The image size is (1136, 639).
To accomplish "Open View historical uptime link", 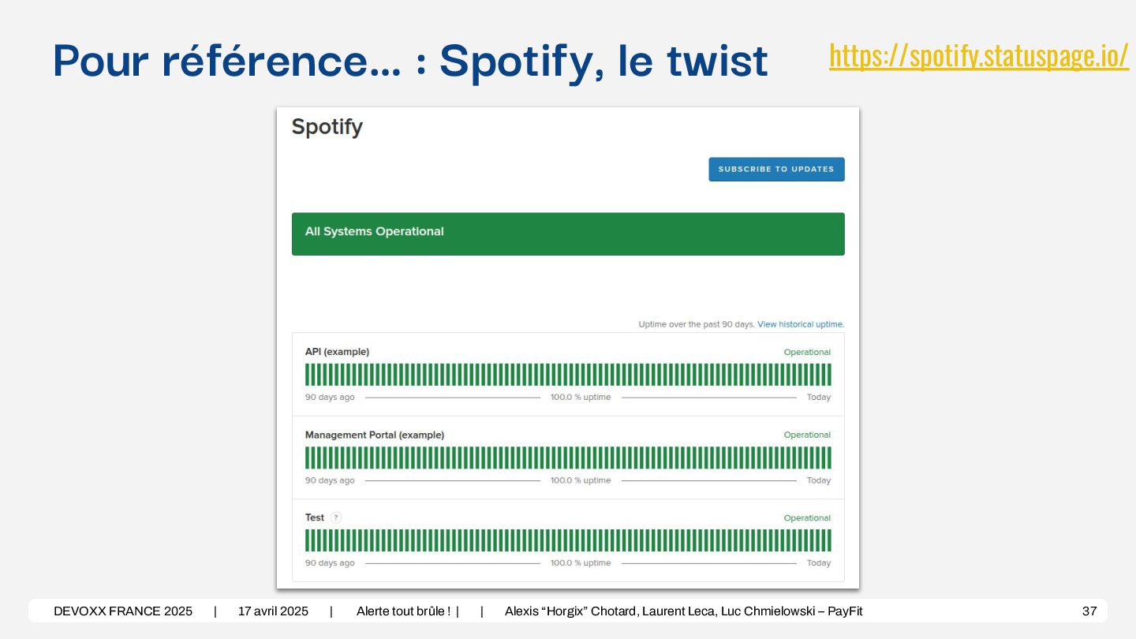I will click(x=801, y=324).
